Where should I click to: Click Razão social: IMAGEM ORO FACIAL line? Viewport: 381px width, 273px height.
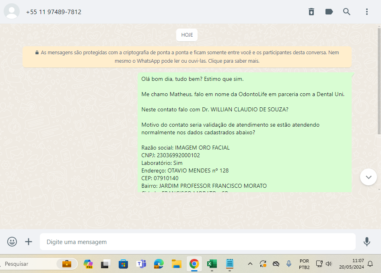(x=185, y=148)
